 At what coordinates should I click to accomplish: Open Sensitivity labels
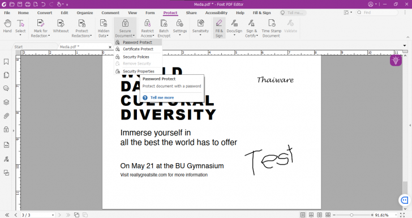200,27
